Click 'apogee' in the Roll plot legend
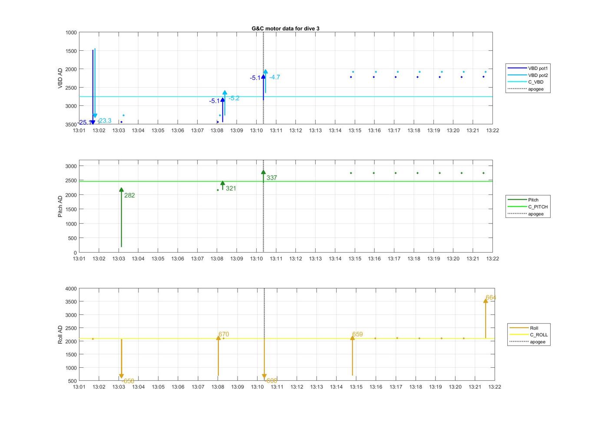Image resolution: width=608 pixels, height=428 pixels. (x=527, y=342)
